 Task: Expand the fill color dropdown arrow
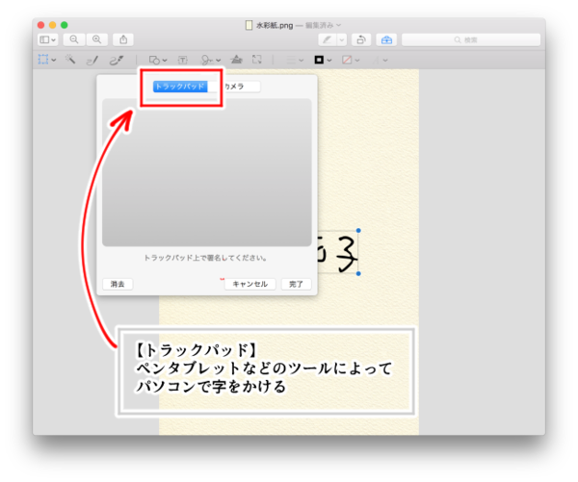click(357, 60)
